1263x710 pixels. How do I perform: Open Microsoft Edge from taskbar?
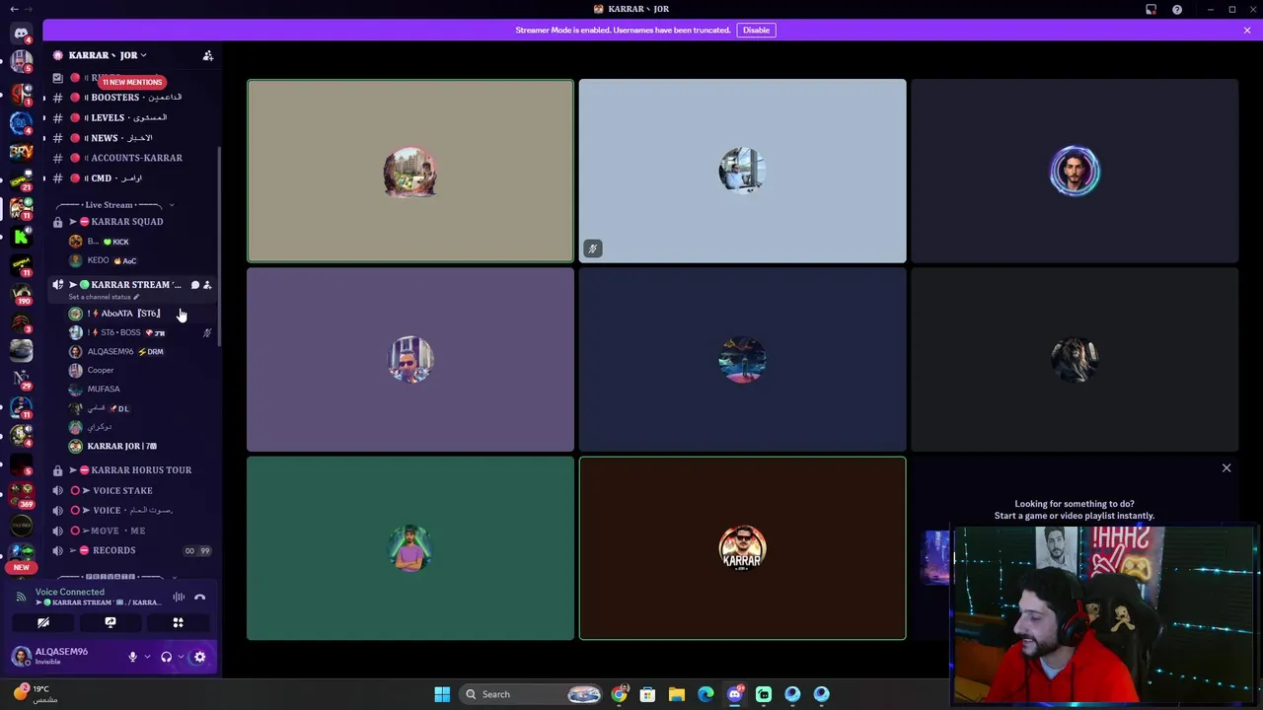pos(706,694)
